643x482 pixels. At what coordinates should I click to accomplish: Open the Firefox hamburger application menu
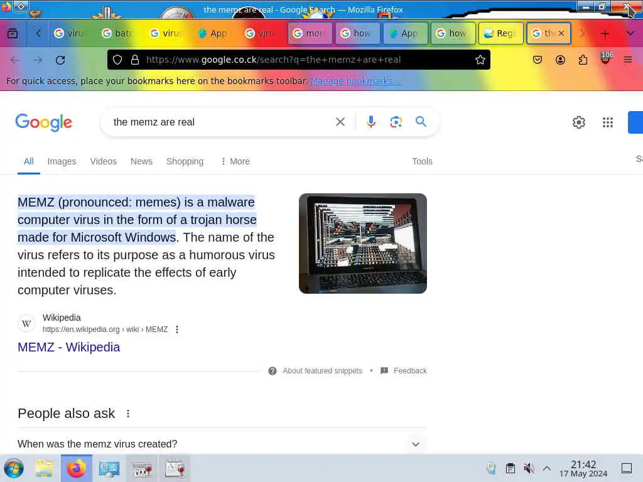[x=628, y=60]
